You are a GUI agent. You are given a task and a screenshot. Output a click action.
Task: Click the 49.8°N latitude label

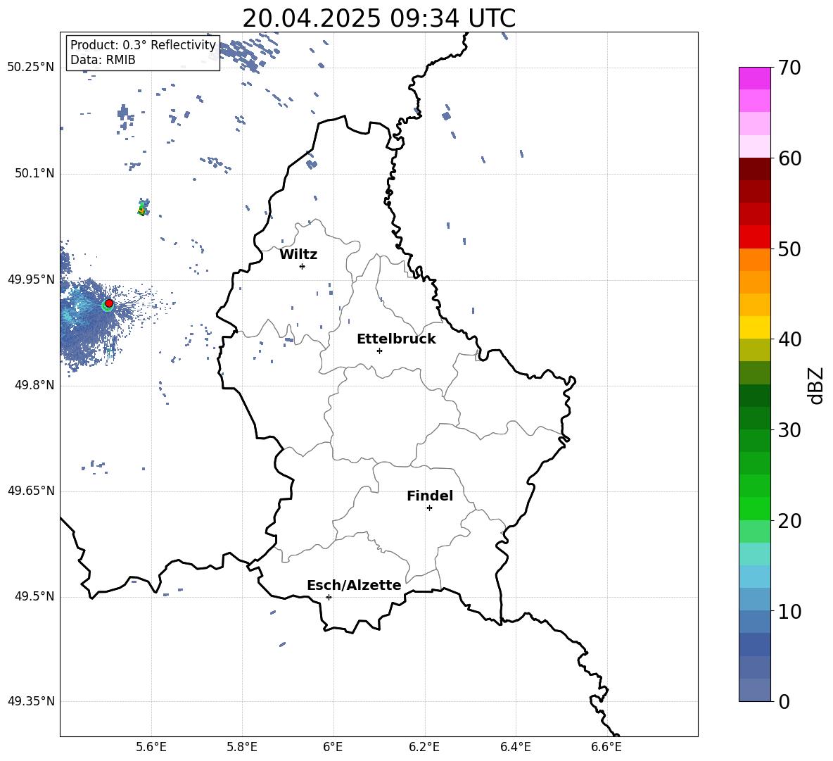34,385
